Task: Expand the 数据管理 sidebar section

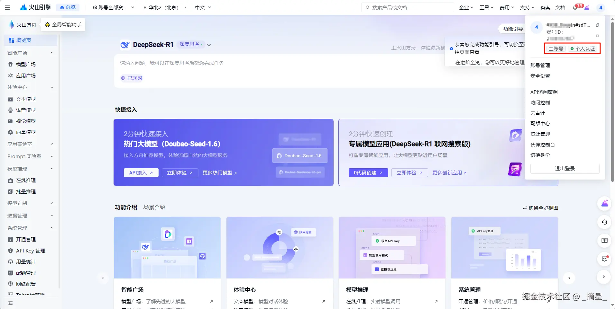Action: (x=51, y=216)
